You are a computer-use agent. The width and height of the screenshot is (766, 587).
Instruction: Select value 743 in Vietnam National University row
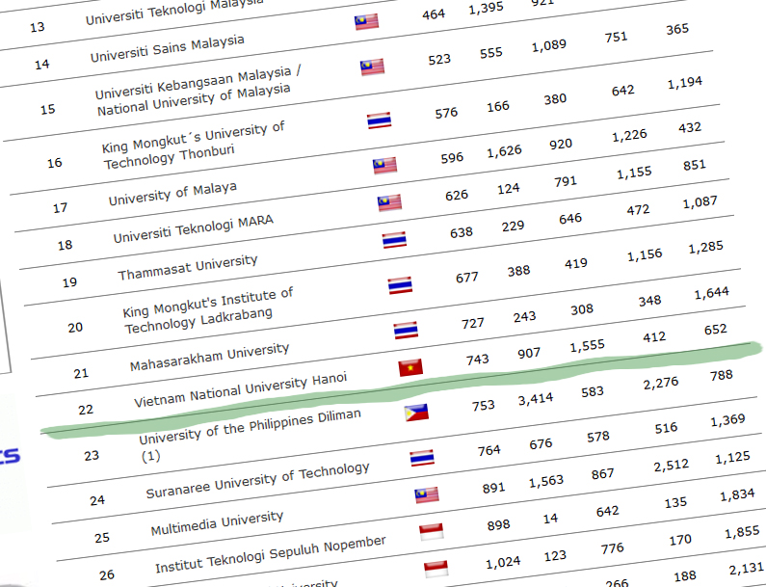click(x=477, y=360)
